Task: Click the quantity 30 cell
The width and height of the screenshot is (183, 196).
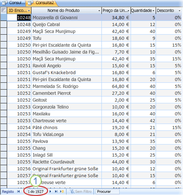Action: (143, 162)
